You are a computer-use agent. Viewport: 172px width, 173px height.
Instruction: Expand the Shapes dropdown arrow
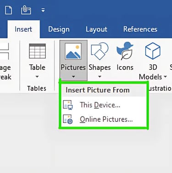tap(100, 77)
